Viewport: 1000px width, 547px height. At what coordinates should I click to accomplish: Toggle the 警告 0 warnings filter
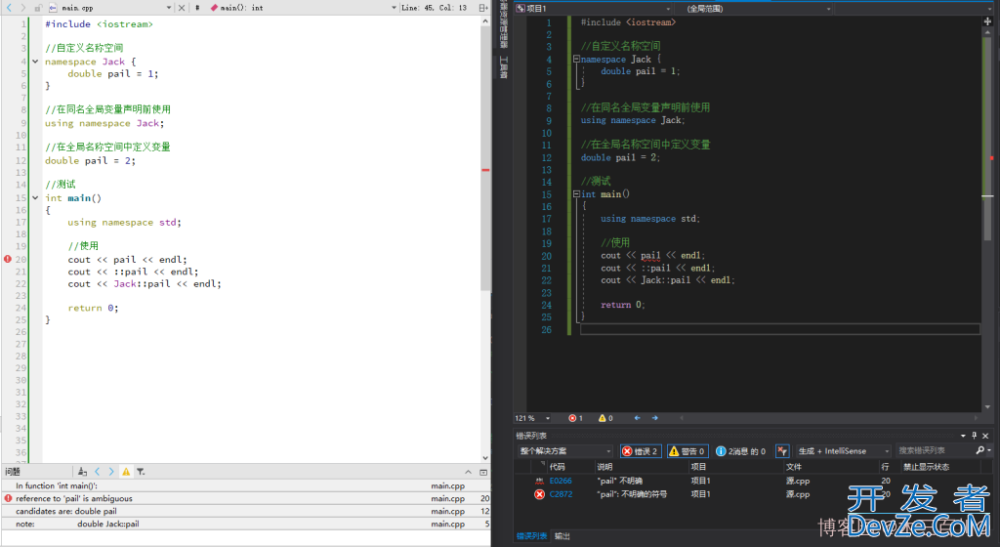[x=687, y=451]
